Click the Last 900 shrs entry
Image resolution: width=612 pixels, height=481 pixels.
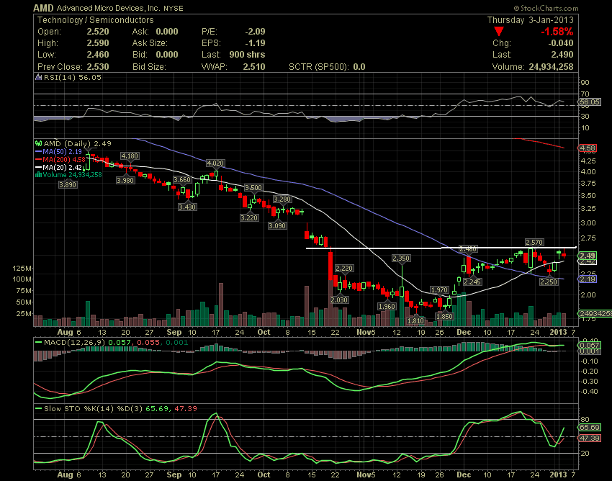(233, 55)
